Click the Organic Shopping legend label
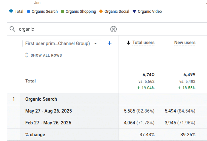 click(x=81, y=12)
